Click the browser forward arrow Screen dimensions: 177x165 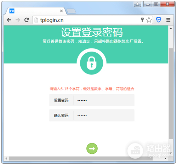[x=18, y=20]
